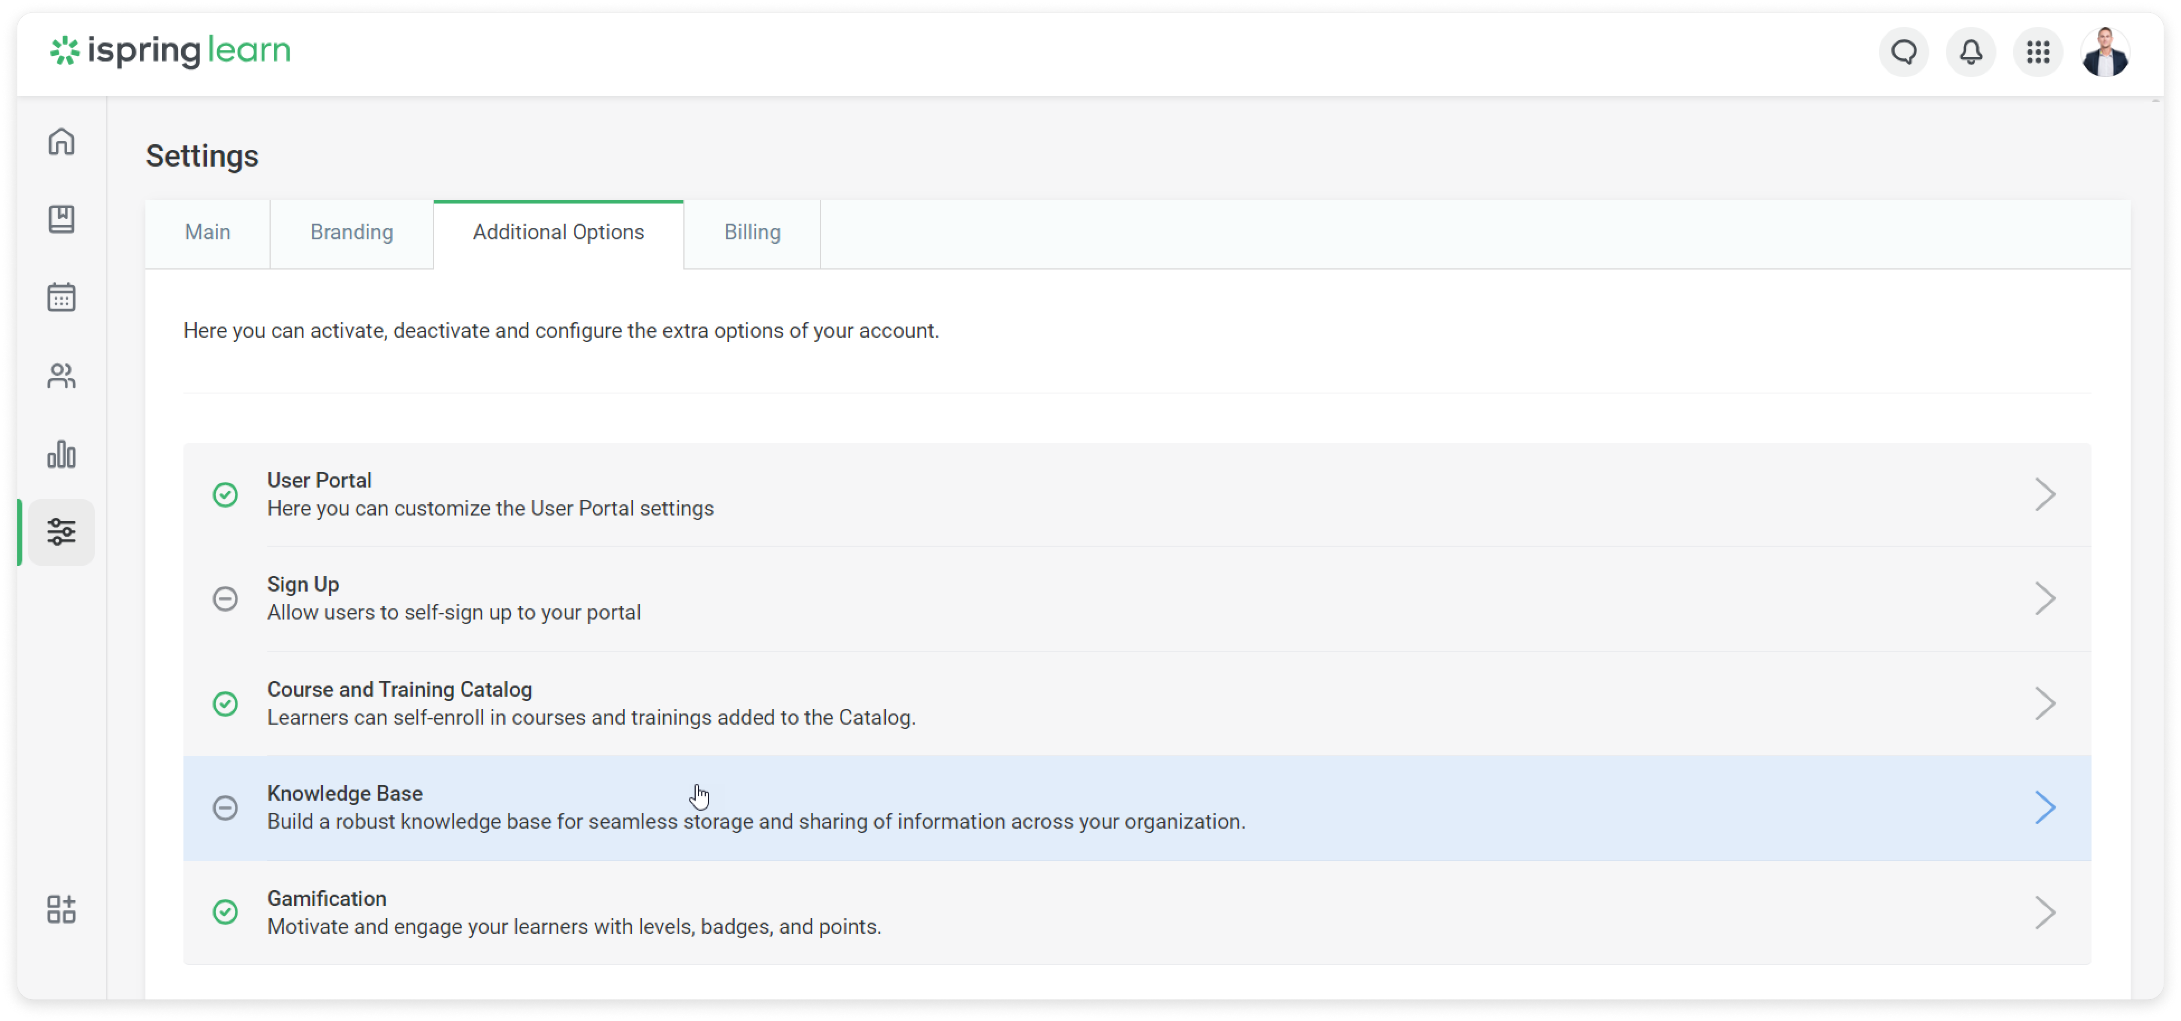Open the chat support icon in header
2181x1021 pixels.
coord(1903,51)
